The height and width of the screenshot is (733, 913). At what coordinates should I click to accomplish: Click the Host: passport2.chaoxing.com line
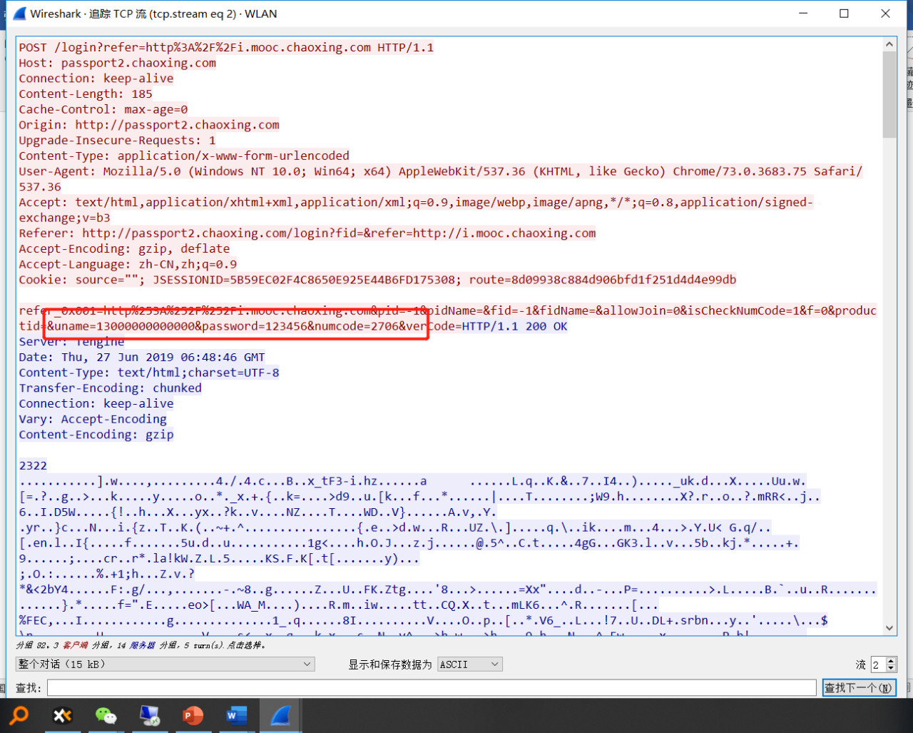pos(118,63)
